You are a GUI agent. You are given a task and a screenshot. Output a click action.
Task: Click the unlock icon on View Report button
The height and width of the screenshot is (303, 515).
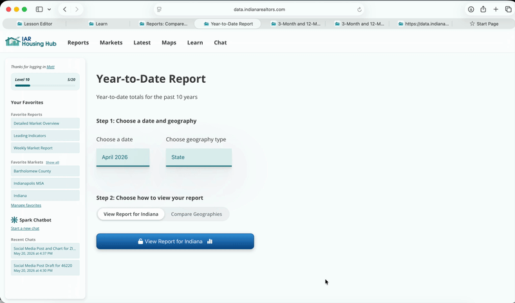click(x=140, y=241)
